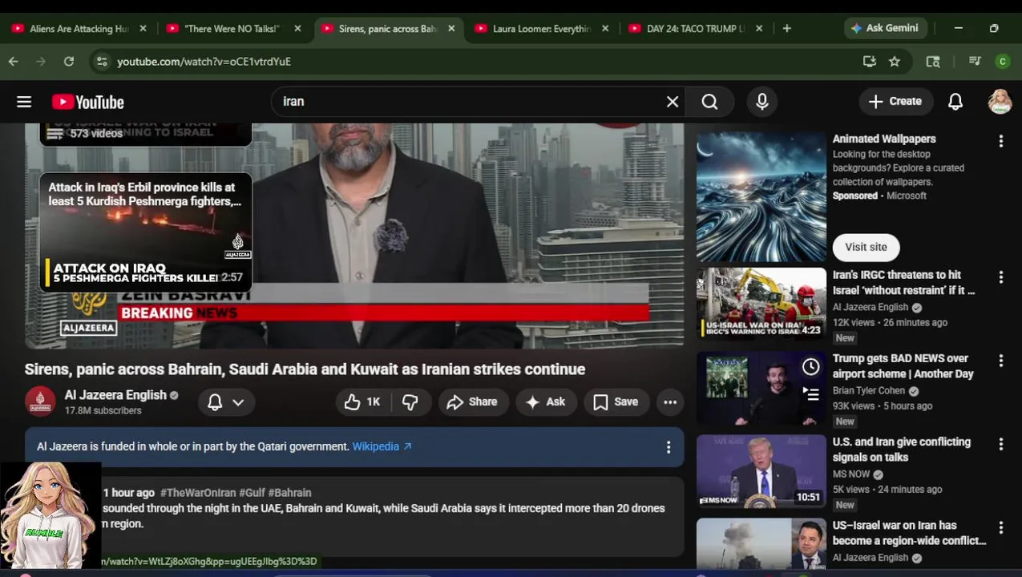Open Animated Wallpapers ad options menu
Screen dimensions: 1022x577
coord(1000,141)
